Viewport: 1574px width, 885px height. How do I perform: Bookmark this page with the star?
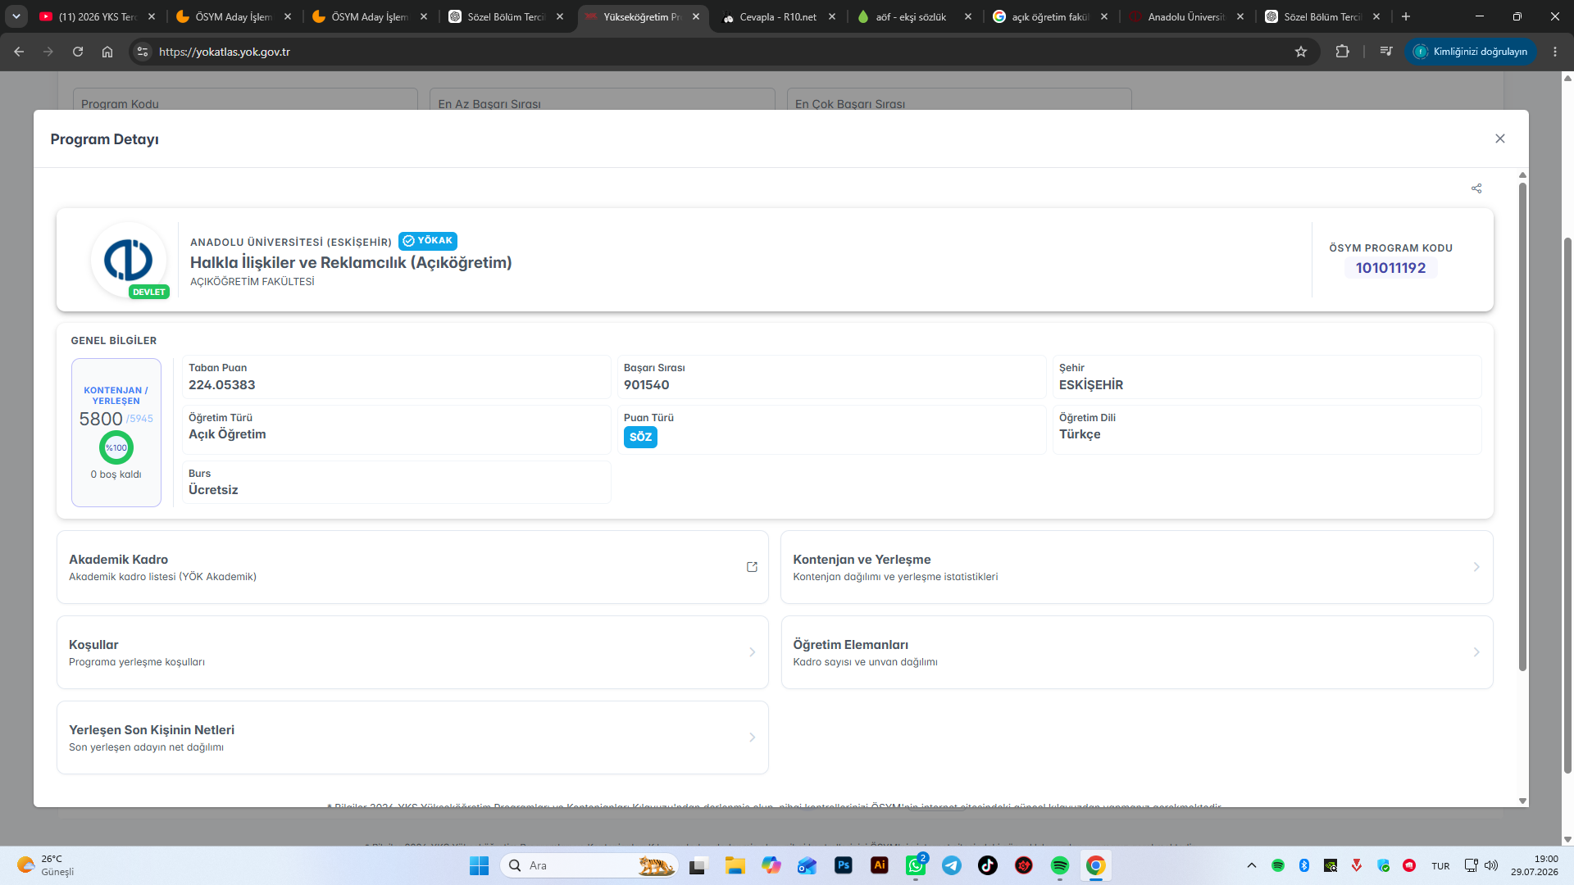point(1301,52)
